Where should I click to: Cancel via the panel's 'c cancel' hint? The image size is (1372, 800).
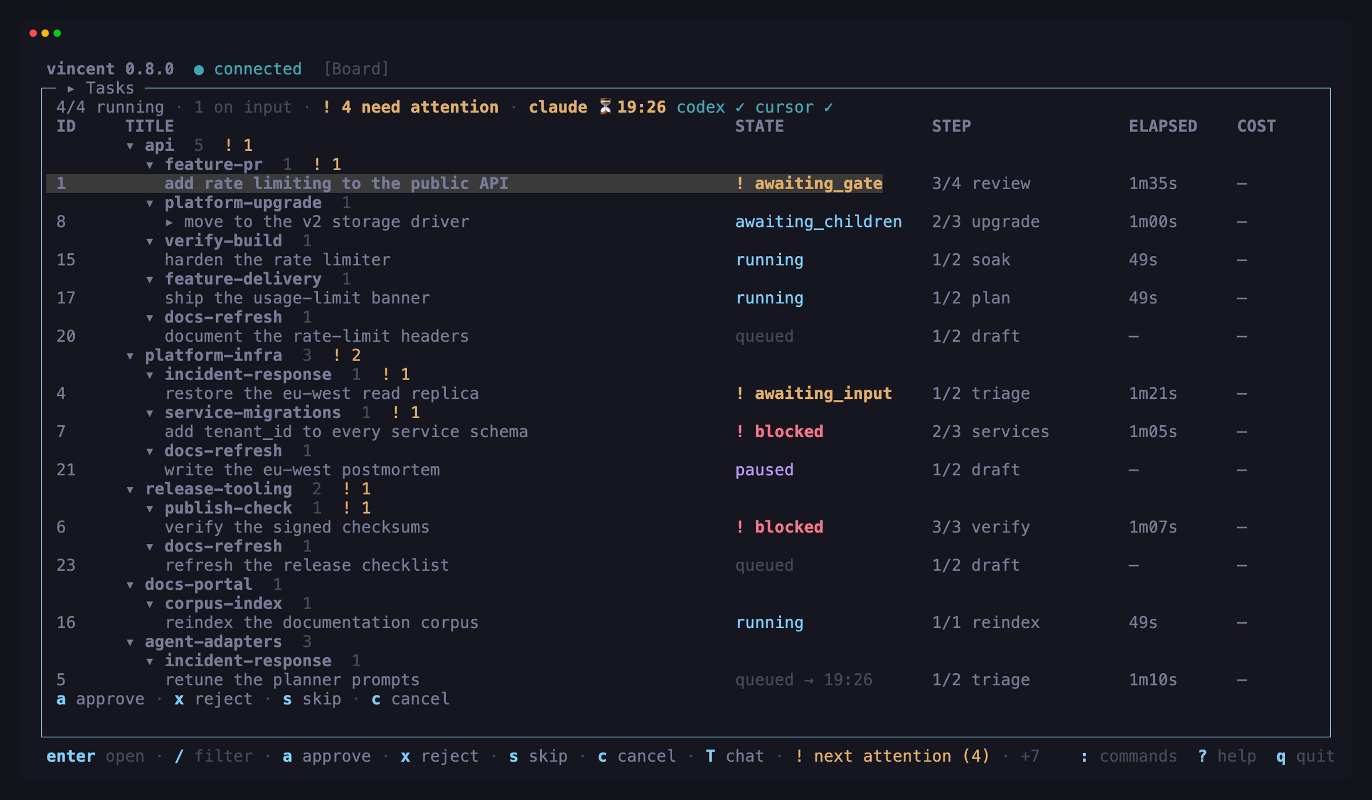410,699
